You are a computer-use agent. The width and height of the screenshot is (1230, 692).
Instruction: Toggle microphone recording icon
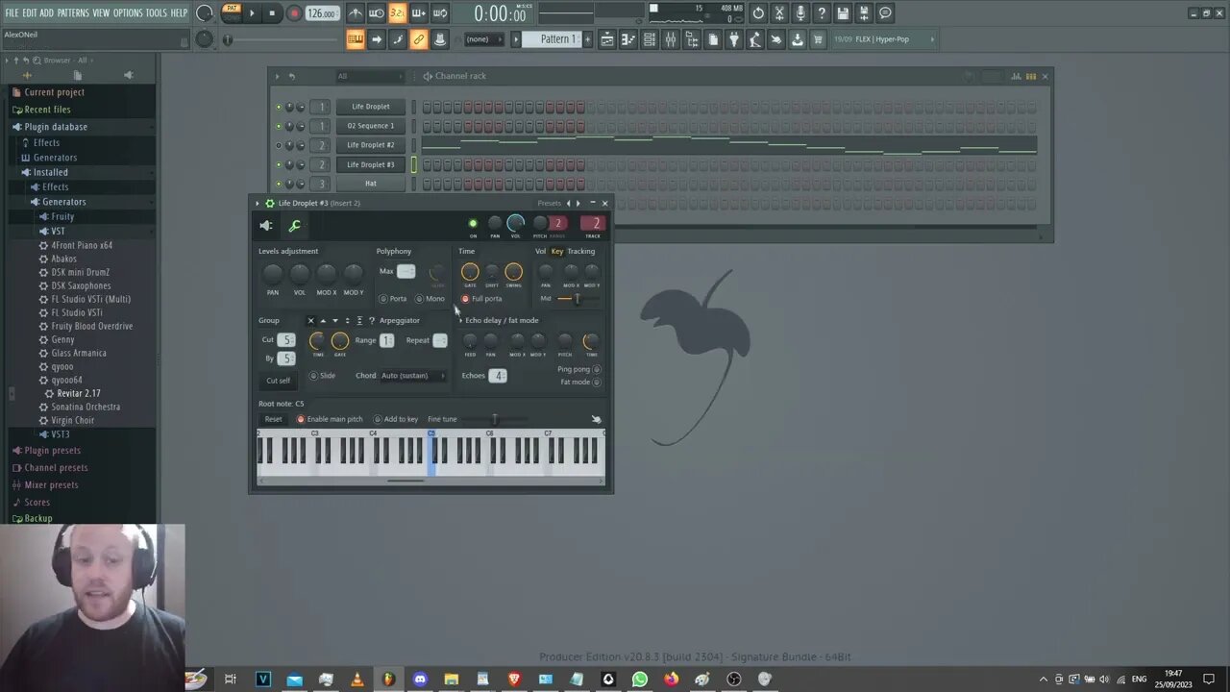[800, 13]
